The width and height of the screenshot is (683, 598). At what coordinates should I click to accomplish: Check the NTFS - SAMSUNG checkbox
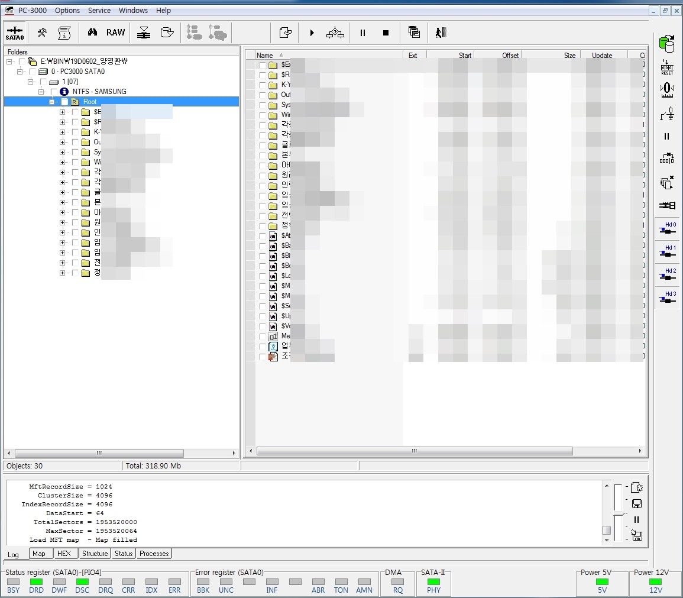(54, 92)
